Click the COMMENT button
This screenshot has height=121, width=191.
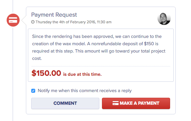[x=65, y=103]
